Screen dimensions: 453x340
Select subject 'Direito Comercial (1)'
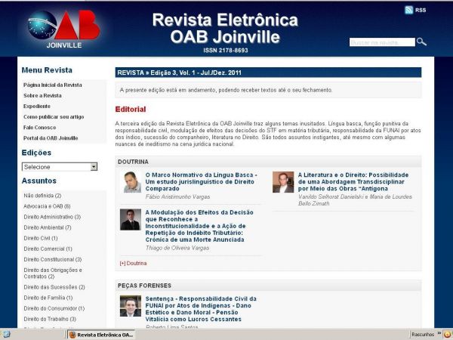coord(48,249)
